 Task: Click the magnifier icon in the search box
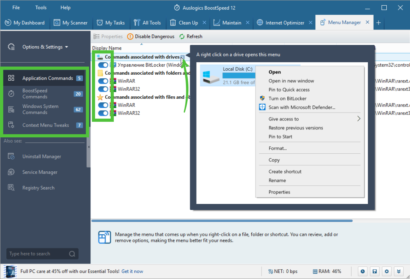(x=72, y=254)
